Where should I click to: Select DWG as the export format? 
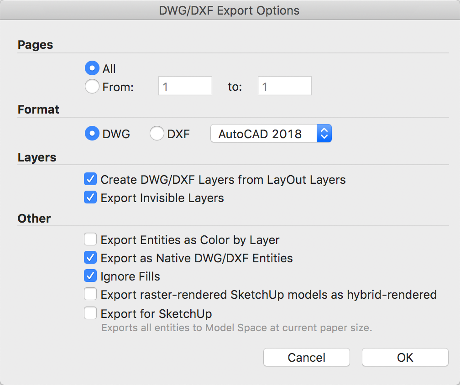(x=92, y=134)
